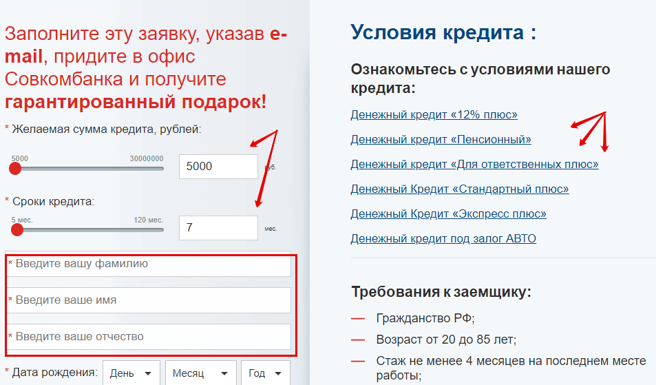
Task: Click the loan term field showing 7
Action: (x=218, y=228)
